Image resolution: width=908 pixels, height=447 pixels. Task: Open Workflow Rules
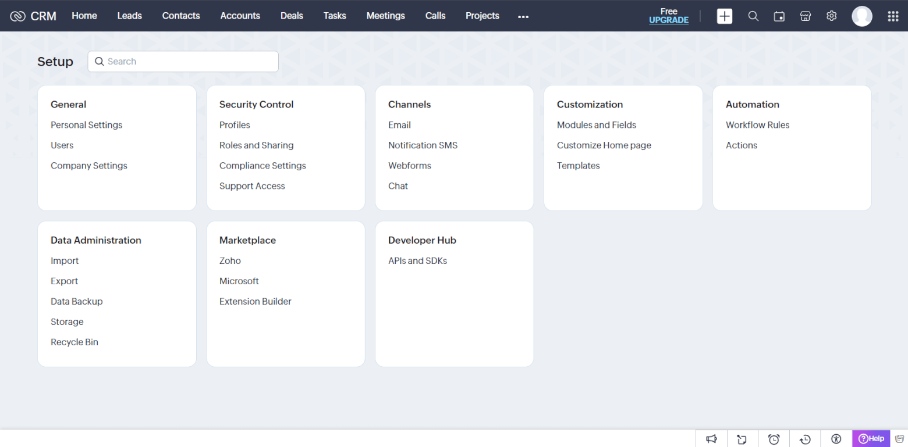pos(758,125)
